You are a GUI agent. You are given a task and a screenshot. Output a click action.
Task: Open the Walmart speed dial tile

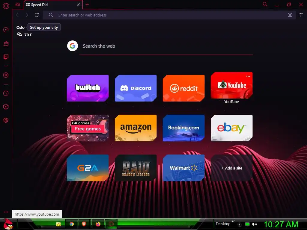coord(184,168)
